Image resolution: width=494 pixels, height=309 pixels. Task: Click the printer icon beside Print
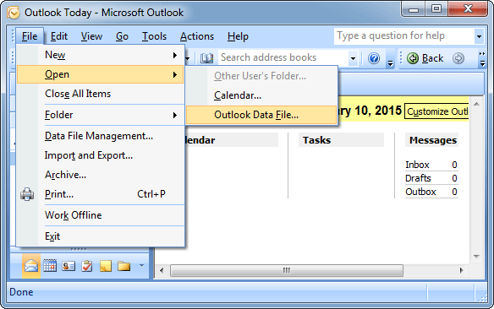click(x=27, y=194)
